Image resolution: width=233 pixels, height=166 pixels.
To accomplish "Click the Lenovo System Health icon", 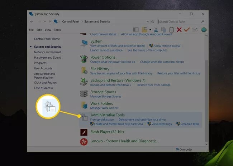I will [84, 142].
